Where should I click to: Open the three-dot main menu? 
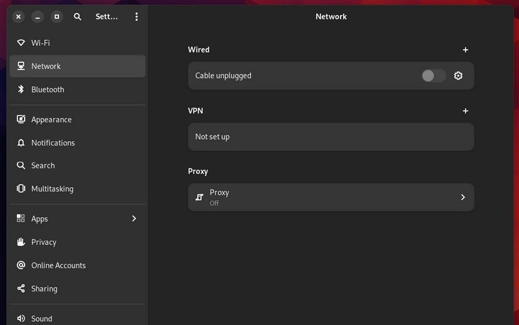(x=136, y=17)
